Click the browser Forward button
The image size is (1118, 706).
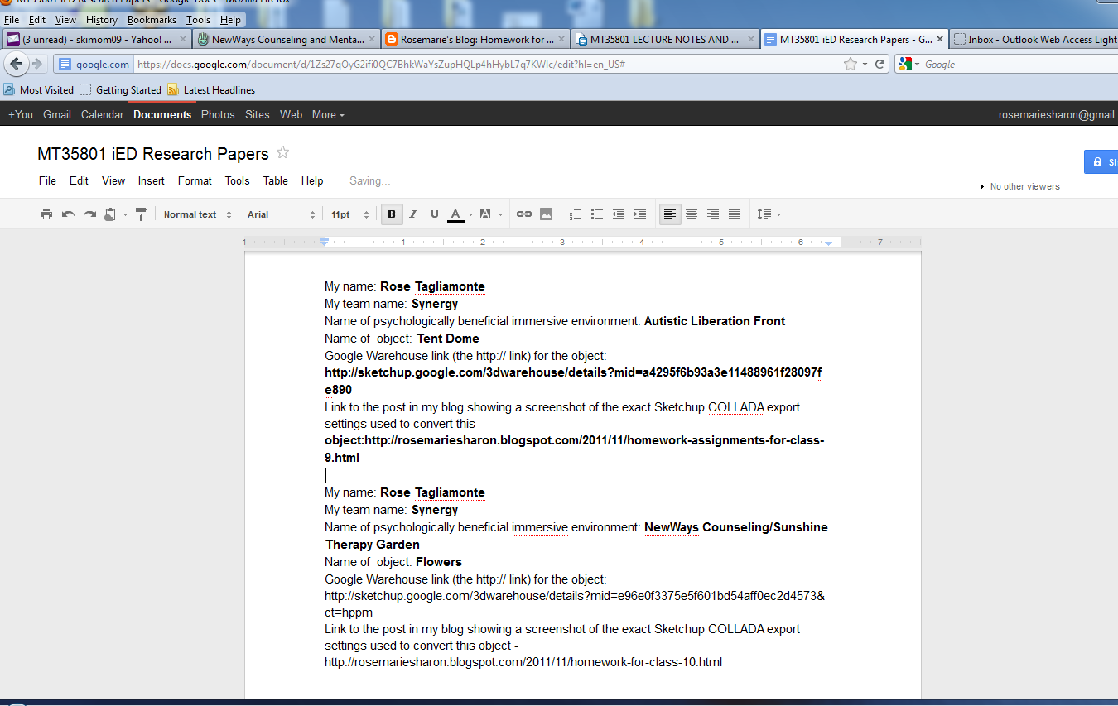(x=37, y=64)
